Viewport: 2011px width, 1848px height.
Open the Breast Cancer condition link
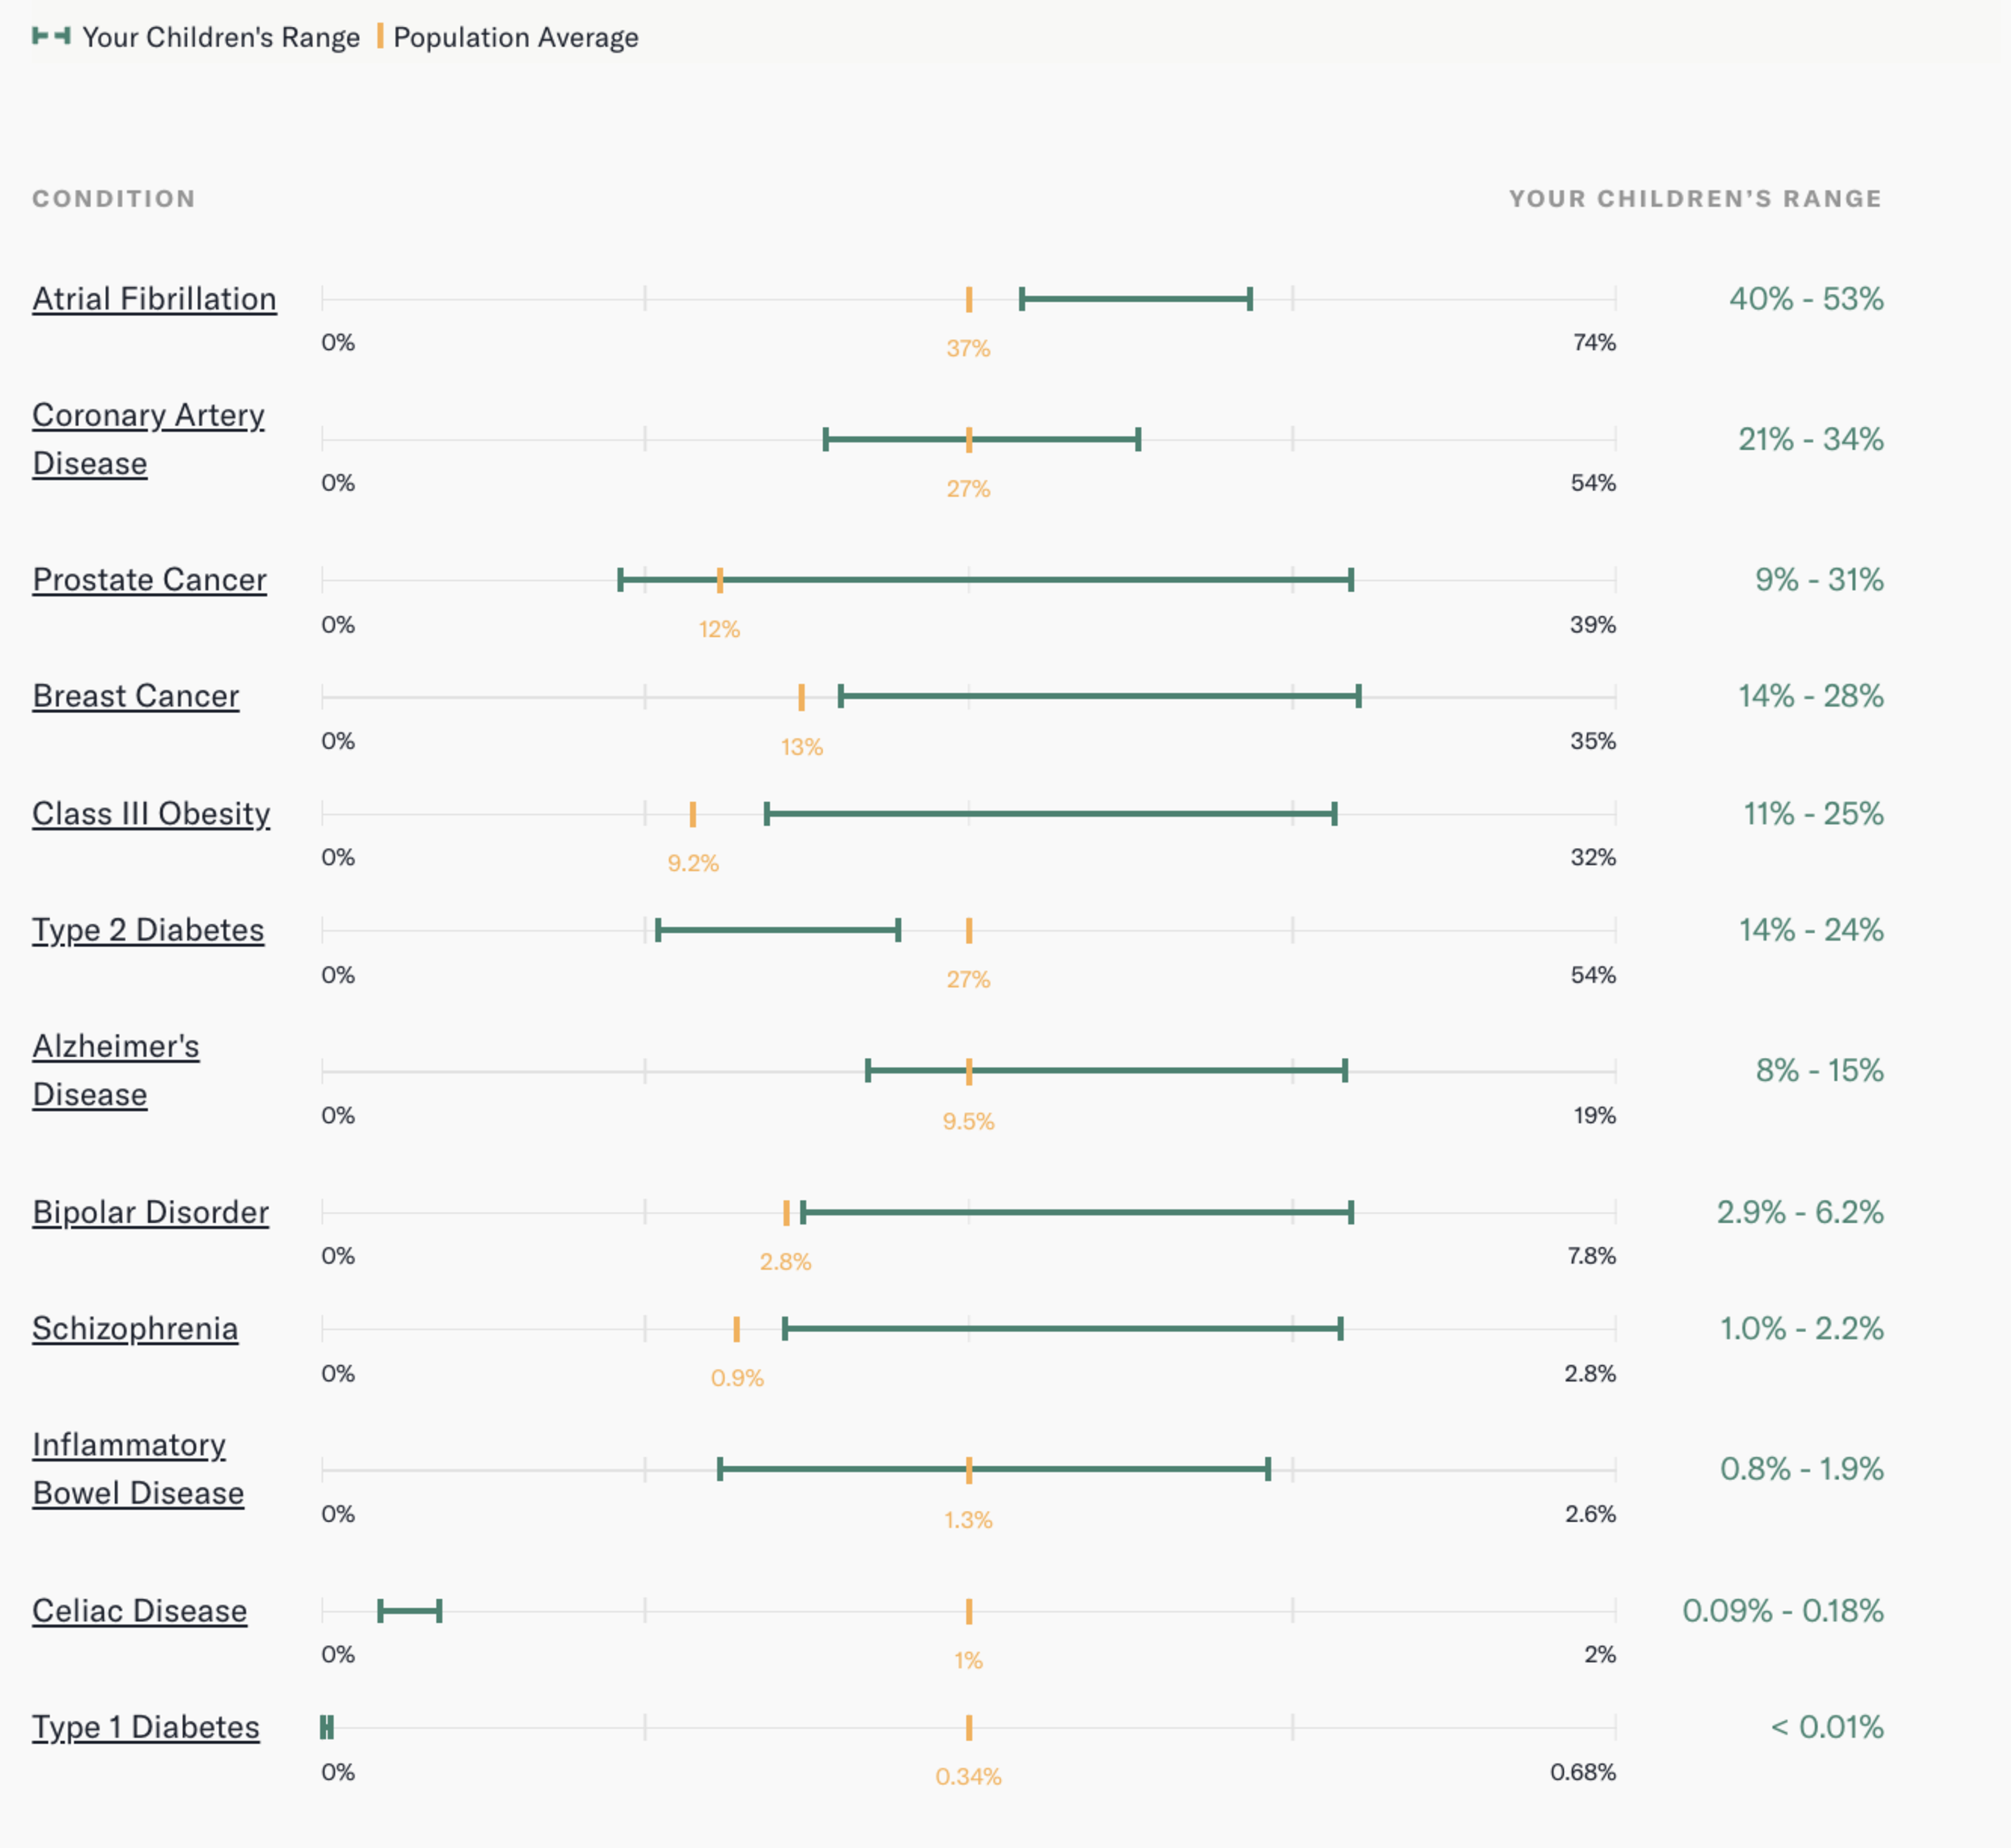coord(135,696)
